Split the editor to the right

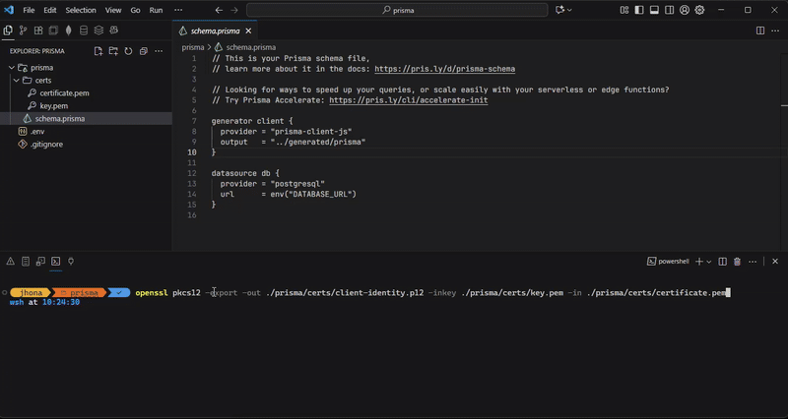click(x=759, y=30)
